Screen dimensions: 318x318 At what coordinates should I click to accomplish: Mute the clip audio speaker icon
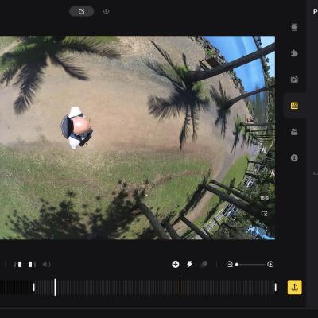(46, 264)
